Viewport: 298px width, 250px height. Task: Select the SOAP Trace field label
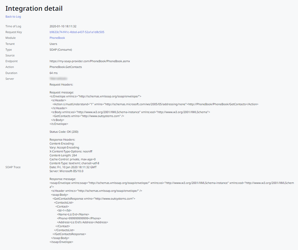point(13,167)
